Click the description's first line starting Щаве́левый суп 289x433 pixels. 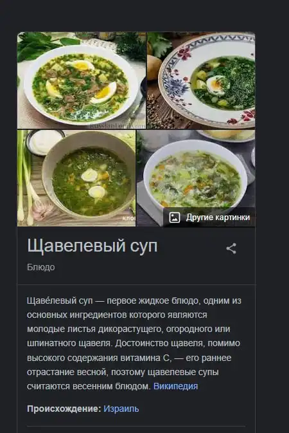(134, 300)
